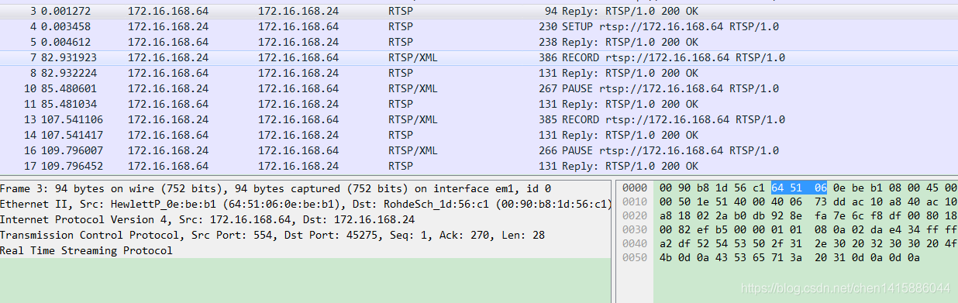The width and height of the screenshot is (958, 303).
Task: Select packet 8 Reply at 82.932224
Action: (x=479, y=73)
